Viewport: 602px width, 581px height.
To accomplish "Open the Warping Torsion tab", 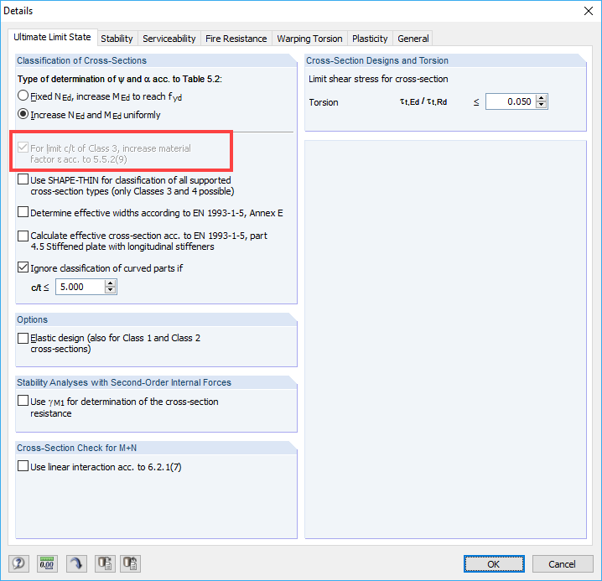I will (x=310, y=39).
